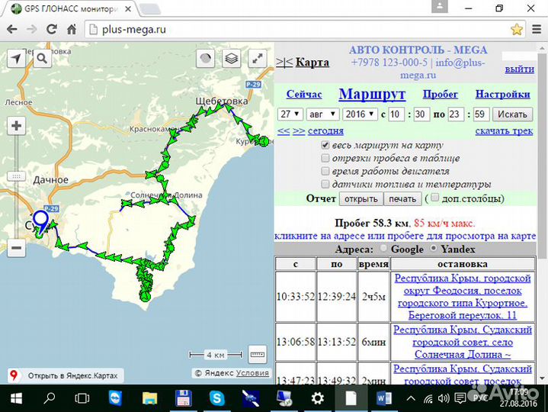Open the map search magnifier tool
This screenshot has width=548, height=412.
pos(41,59)
